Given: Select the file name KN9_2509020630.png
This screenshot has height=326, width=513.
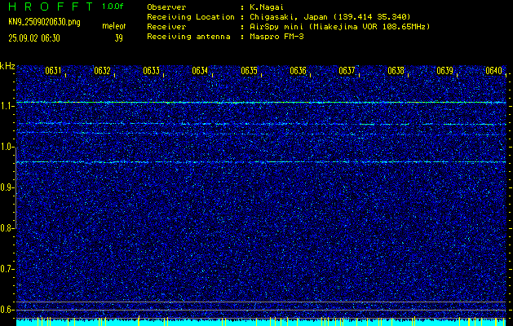Looking at the screenshot, I should click(x=44, y=22).
